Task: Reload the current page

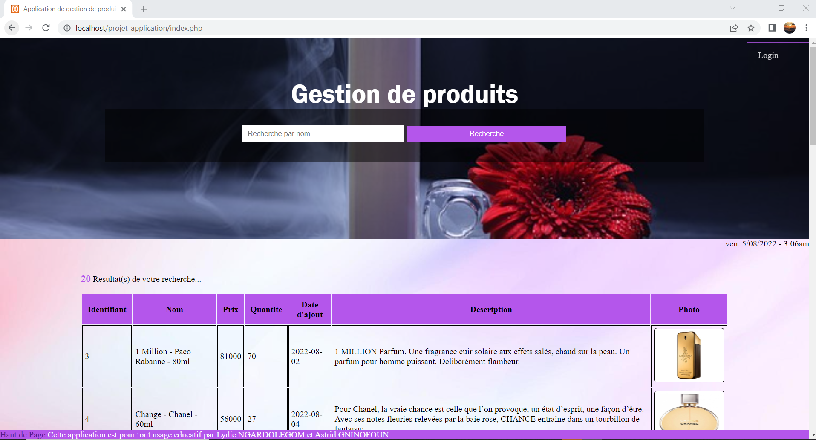Action: [46, 28]
